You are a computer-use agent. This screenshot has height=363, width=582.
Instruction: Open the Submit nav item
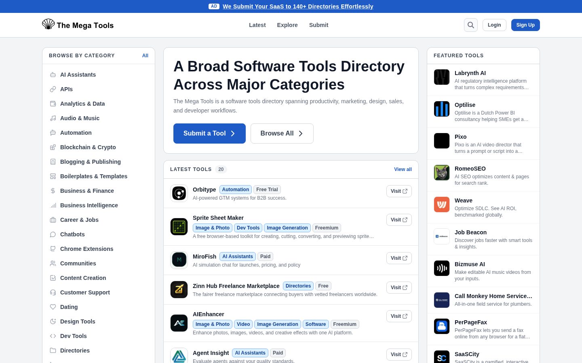[x=319, y=25]
